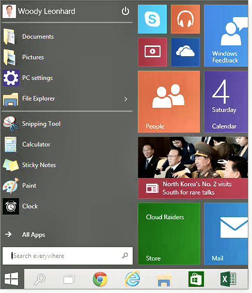Click the Task View taskbar icon
Viewport: 252px width, 293px height.
(69, 280)
